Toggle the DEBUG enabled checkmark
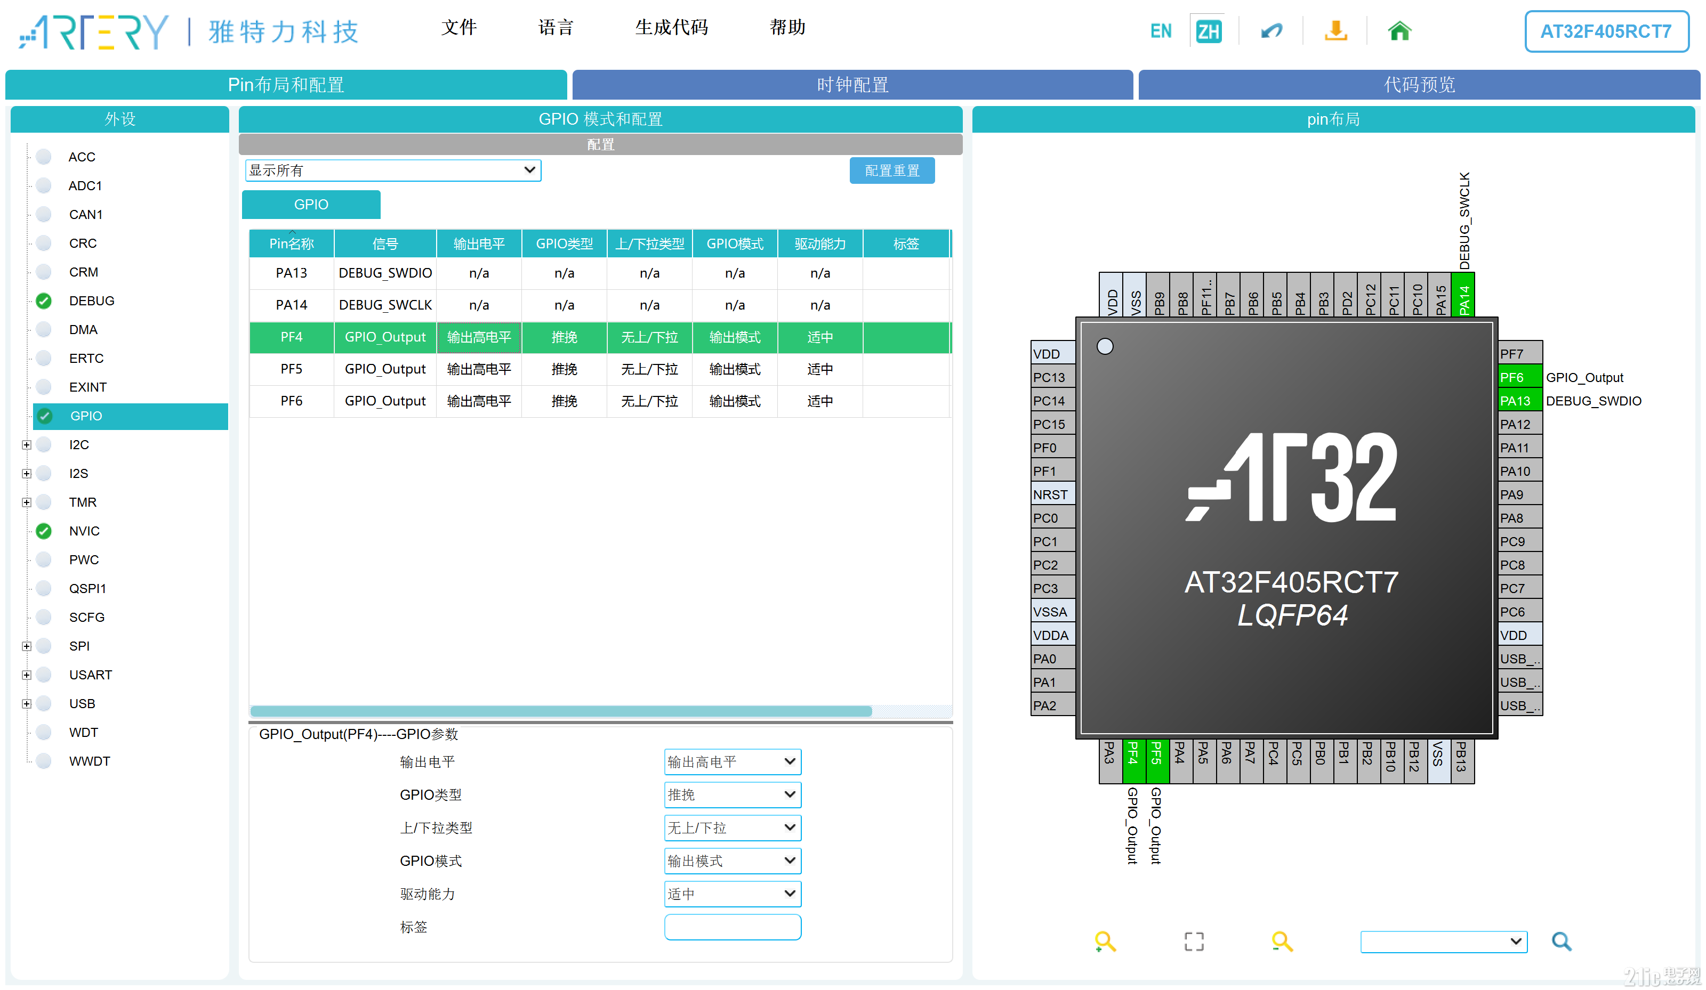Viewport: 1706px width, 990px height. point(44,301)
